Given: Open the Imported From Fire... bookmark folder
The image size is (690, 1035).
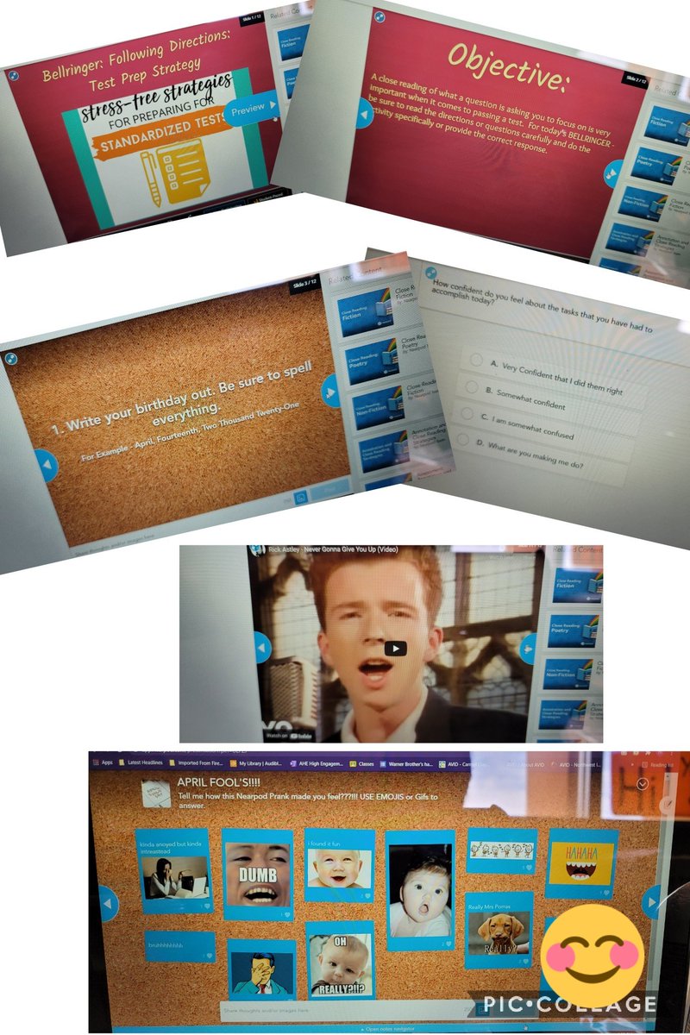Looking at the screenshot, I should (x=196, y=762).
